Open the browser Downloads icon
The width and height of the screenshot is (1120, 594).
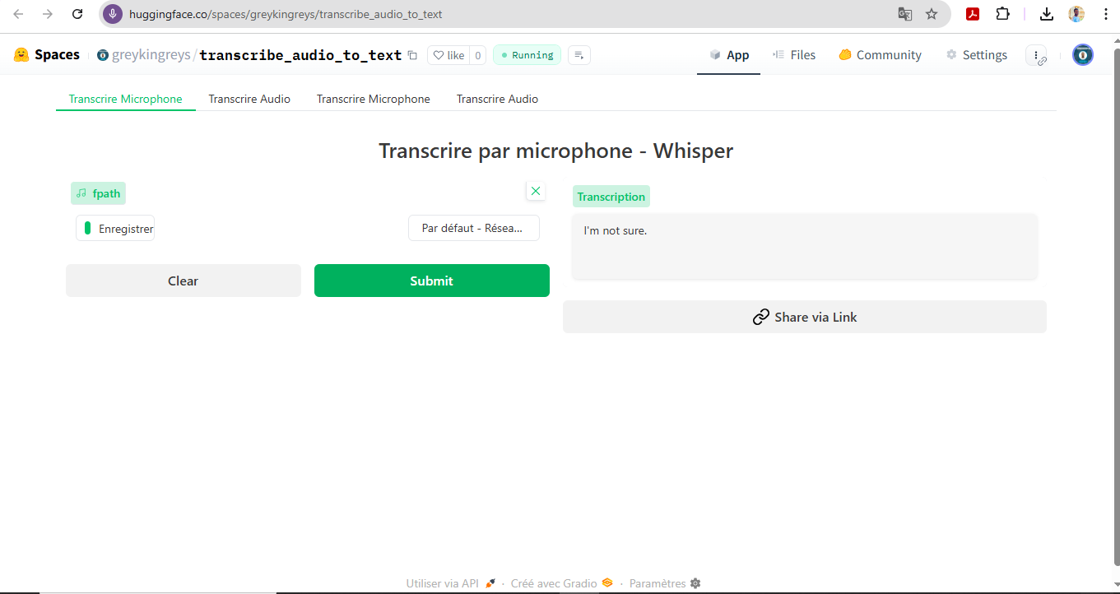(x=1046, y=14)
